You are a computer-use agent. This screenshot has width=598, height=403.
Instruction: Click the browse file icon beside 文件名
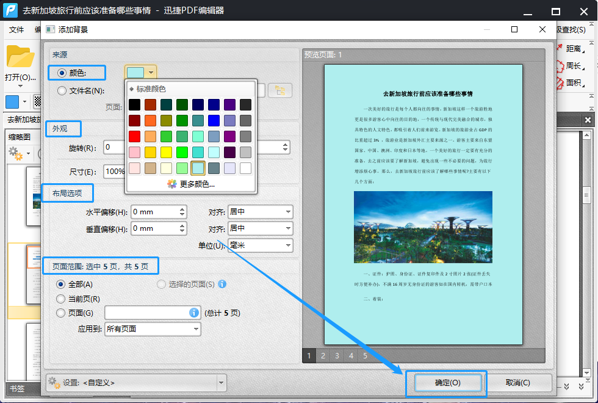coord(280,90)
